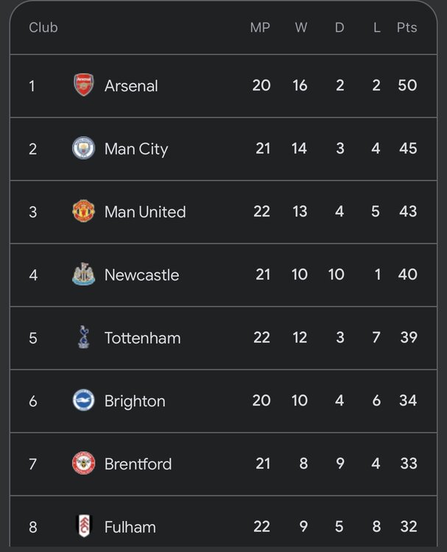Open the Man City team name

pyautogui.click(x=136, y=149)
